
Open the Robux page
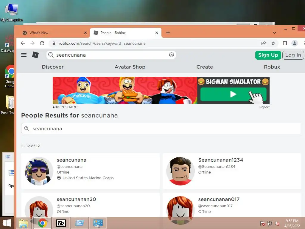click(272, 67)
